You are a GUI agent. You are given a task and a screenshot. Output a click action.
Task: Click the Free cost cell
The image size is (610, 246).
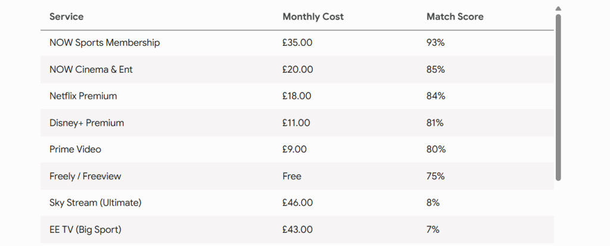pyautogui.click(x=292, y=176)
